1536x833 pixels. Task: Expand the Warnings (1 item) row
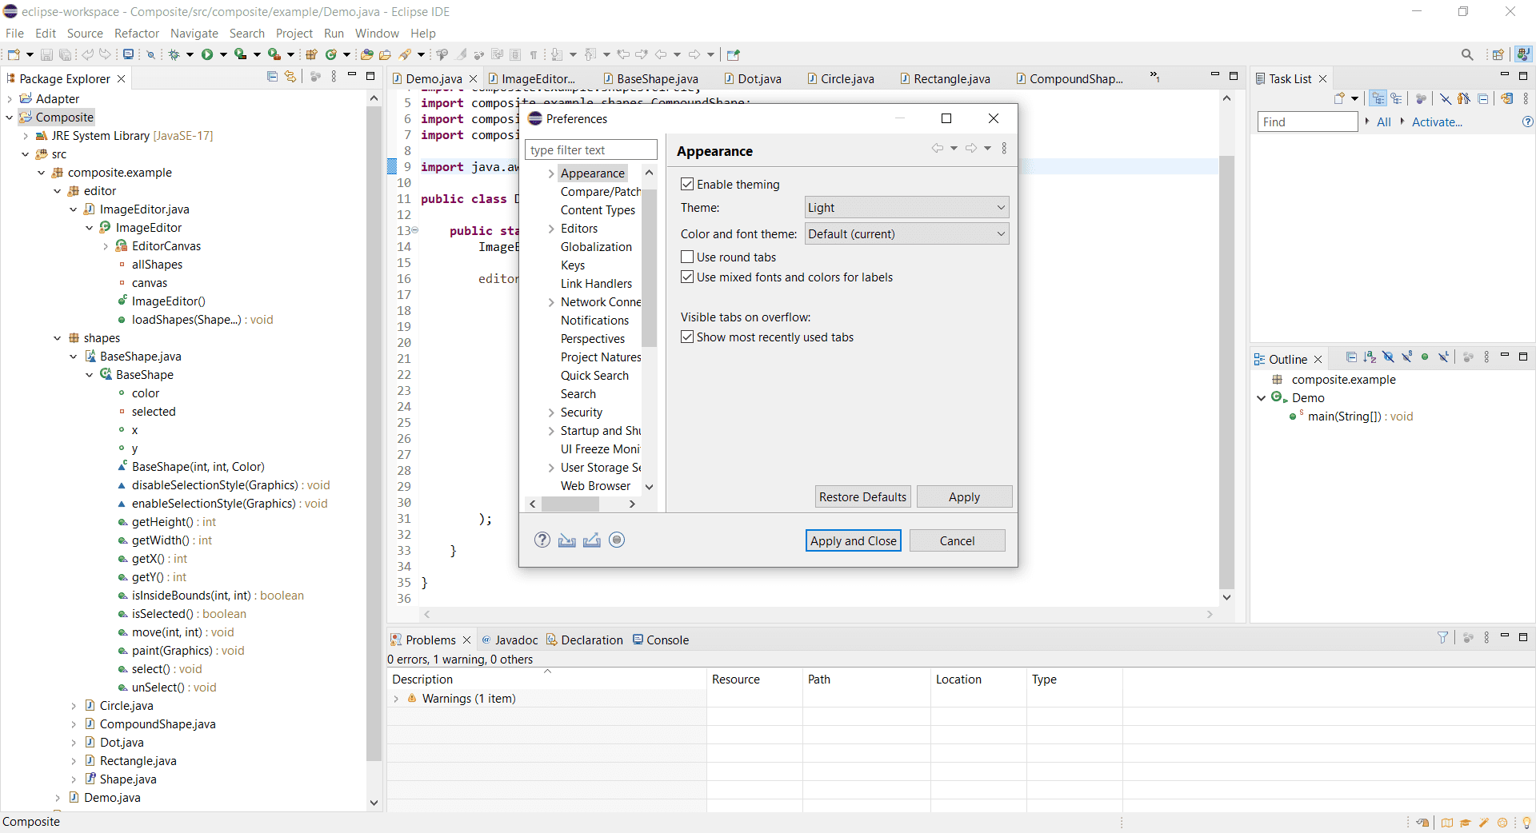pyautogui.click(x=396, y=699)
